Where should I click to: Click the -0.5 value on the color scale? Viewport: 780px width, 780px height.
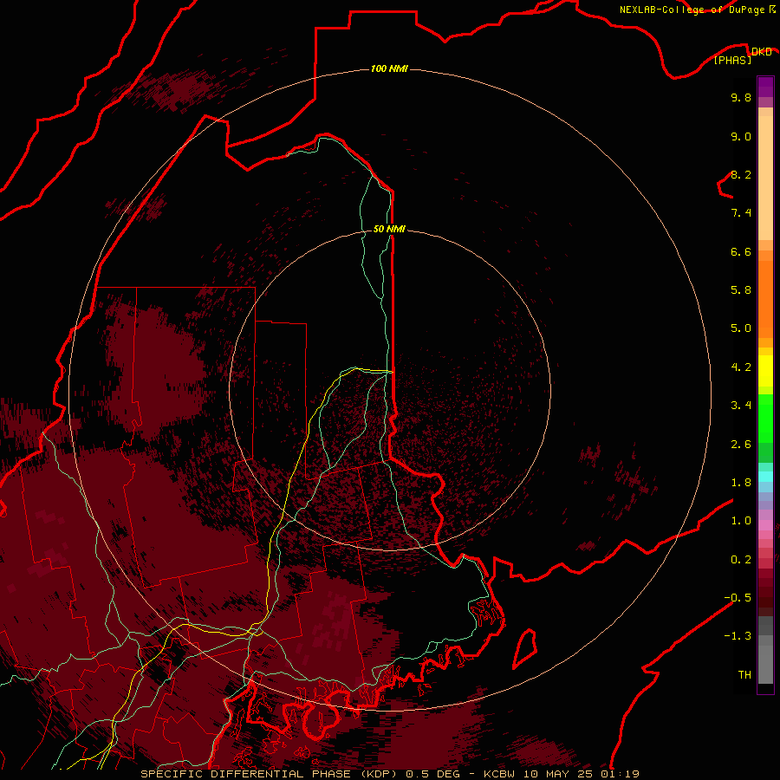click(738, 598)
